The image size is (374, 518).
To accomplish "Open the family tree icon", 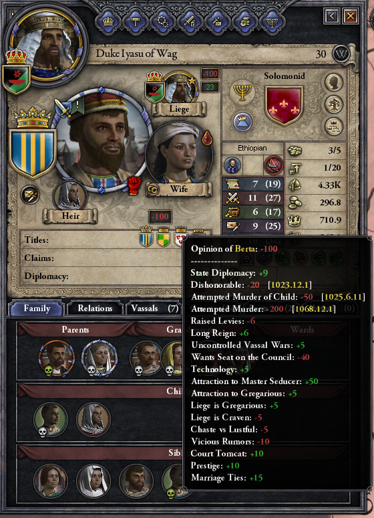I will tap(334, 104).
